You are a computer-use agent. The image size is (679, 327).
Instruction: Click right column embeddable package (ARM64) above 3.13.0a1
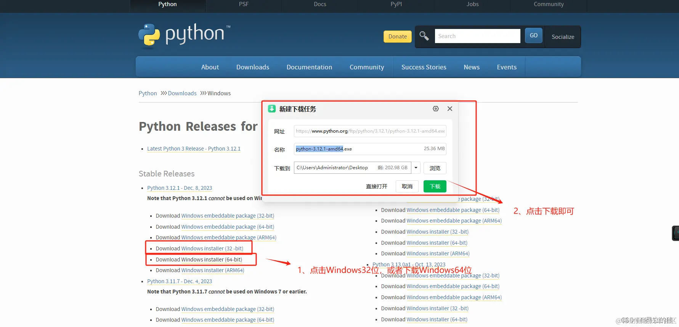[454, 221]
